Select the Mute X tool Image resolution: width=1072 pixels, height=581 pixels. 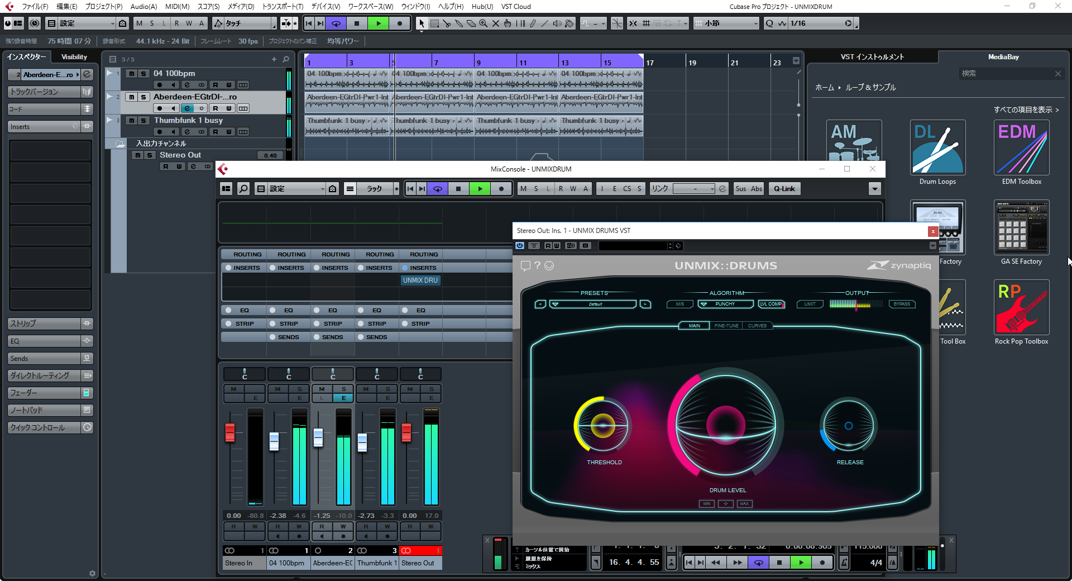[495, 23]
